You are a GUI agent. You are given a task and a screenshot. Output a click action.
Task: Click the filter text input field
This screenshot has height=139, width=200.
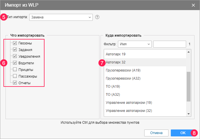coord(169,44)
